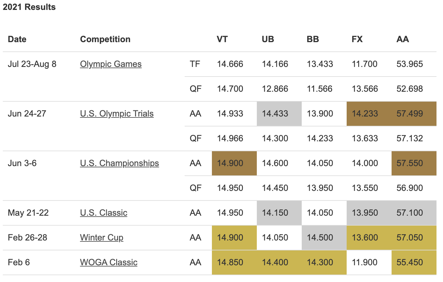The width and height of the screenshot is (443, 282).
Task: Click the U.S. Championships competition link
Action: pyautogui.click(x=119, y=163)
